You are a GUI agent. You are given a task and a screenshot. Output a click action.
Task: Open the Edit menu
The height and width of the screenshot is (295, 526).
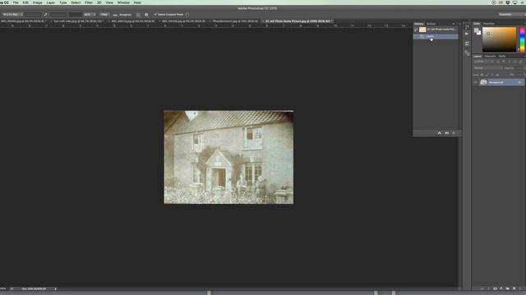tap(25, 2)
